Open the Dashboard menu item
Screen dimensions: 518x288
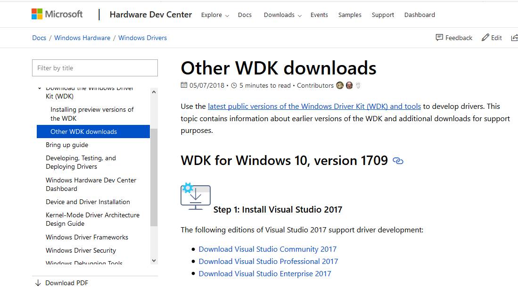(419, 15)
